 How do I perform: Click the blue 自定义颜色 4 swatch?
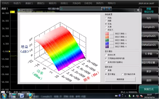(107, 43)
